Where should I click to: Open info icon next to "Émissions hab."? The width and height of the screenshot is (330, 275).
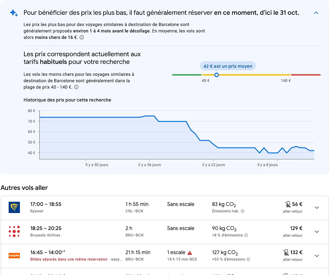(243, 211)
